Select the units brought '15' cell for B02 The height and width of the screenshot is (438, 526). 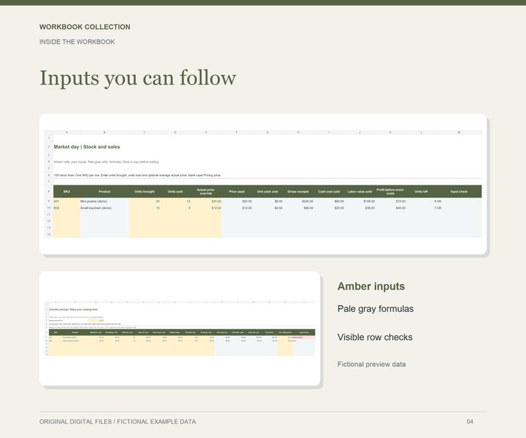(x=144, y=208)
